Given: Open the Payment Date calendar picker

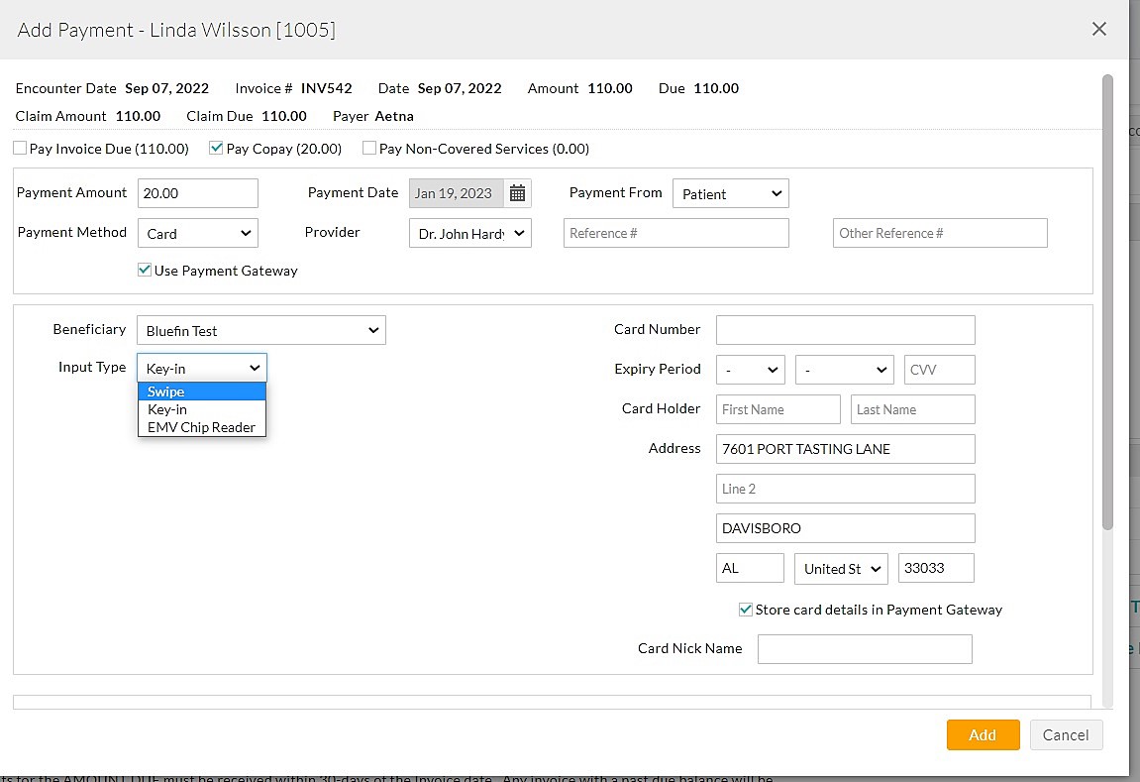Looking at the screenshot, I should coord(518,192).
